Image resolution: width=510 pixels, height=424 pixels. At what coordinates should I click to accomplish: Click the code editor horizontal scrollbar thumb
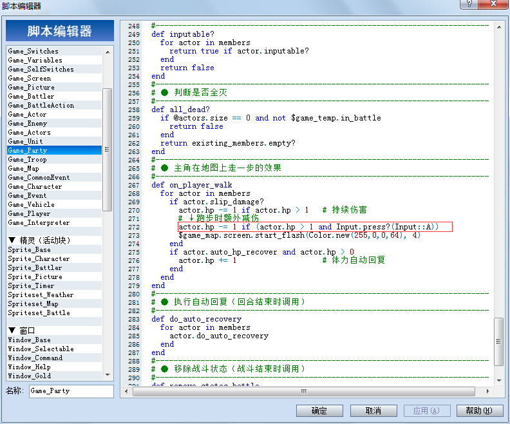[x=304, y=392]
